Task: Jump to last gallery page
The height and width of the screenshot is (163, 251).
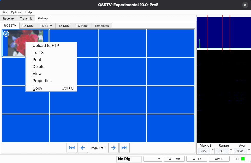Action: coord(124,148)
